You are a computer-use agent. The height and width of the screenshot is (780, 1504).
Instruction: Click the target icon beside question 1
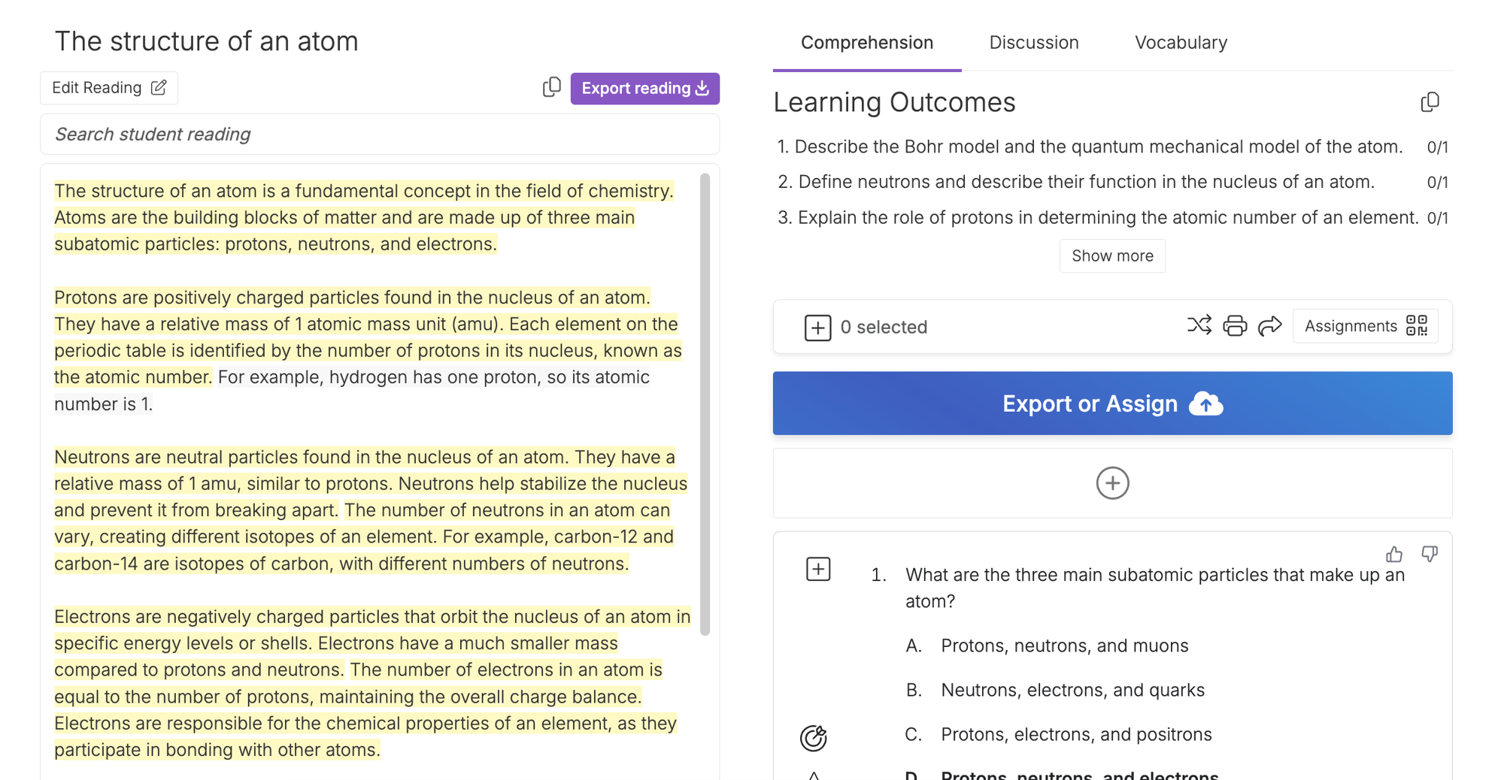(x=813, y=738)
